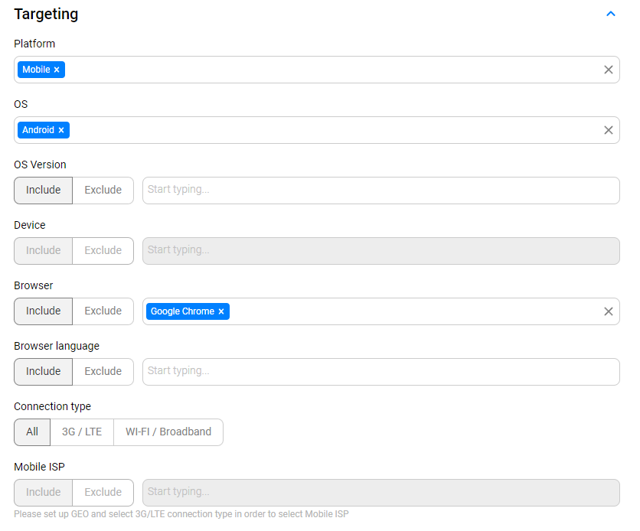640x531 pixels.
Task: Clear all Browser field selections
Action: click(608, 311)
